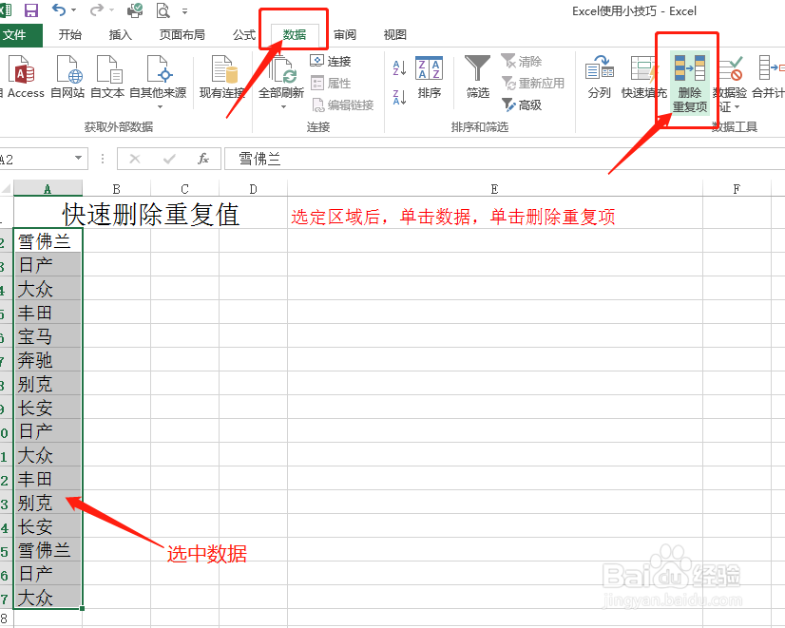
Task: Click the cell with 宝马
Action: point(48,335)
